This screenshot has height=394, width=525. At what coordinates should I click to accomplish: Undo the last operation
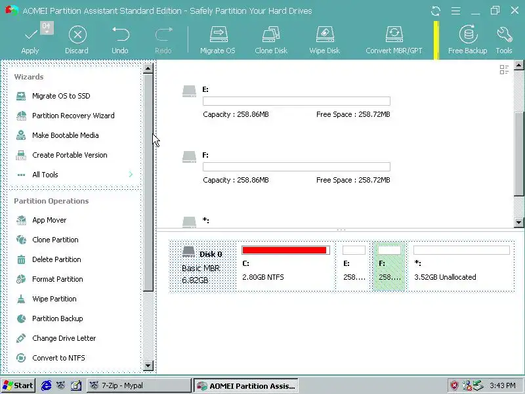[120, 40]
